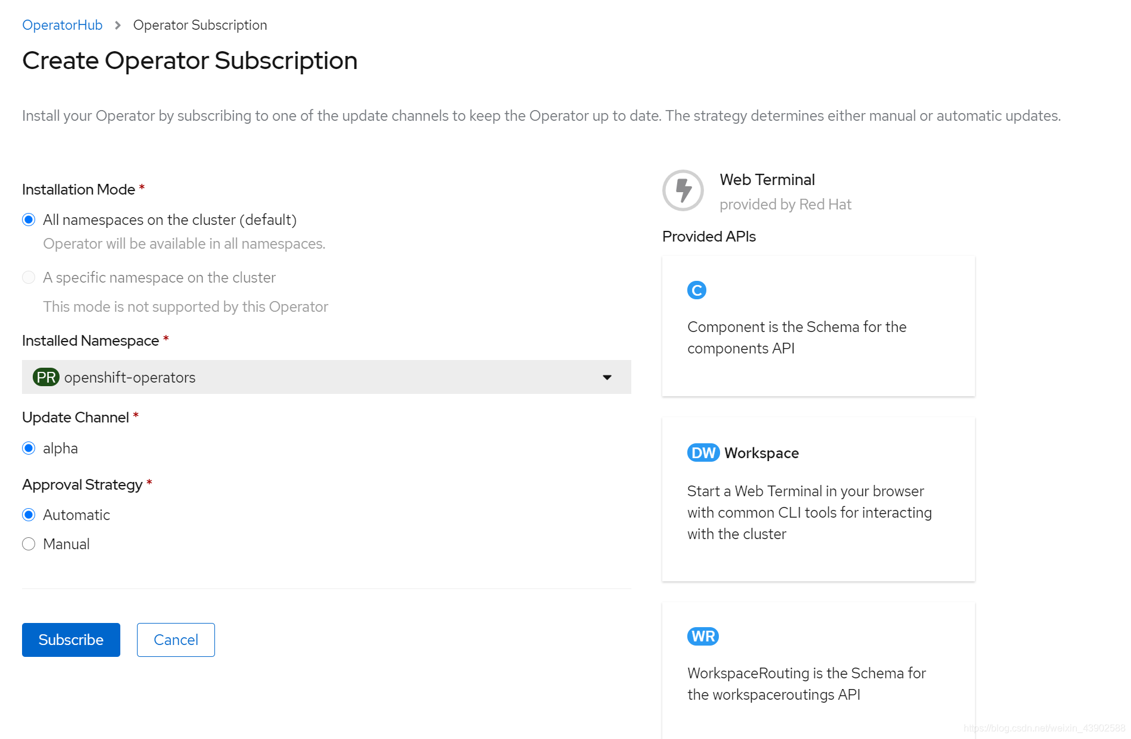
Task: Click the 'Start a Web Terminal' description text
Action: (809, 512)
